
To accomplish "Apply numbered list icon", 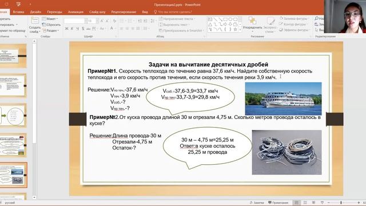I will pos(130,21).
